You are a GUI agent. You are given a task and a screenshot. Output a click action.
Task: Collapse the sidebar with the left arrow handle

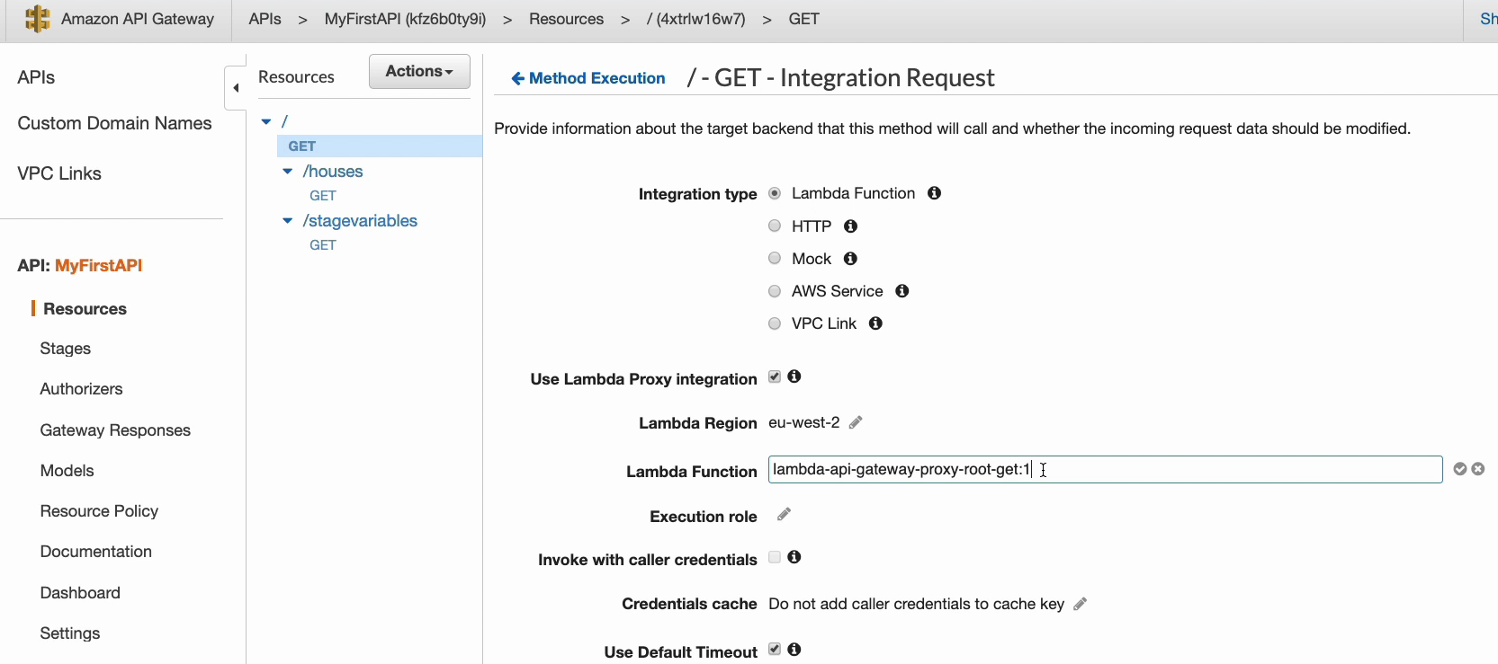click(x=236, y=87)
